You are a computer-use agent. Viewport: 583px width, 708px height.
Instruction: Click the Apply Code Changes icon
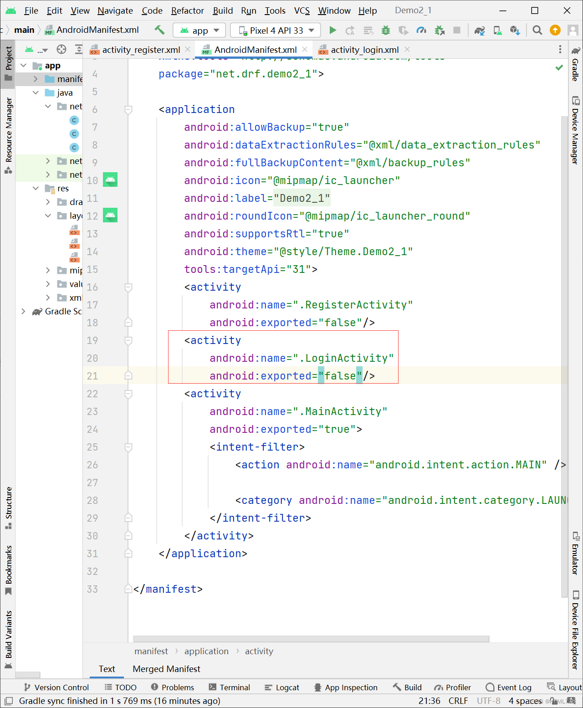tap(368, 30)
